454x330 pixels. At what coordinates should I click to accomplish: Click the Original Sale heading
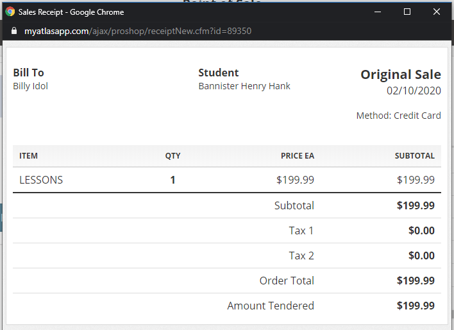(400, 74)
